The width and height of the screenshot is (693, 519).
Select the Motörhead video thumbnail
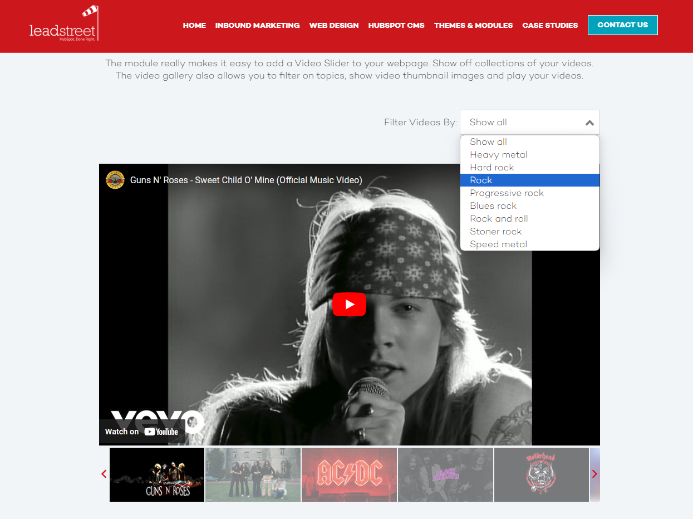pyautogui.click(x=542, y=474)
